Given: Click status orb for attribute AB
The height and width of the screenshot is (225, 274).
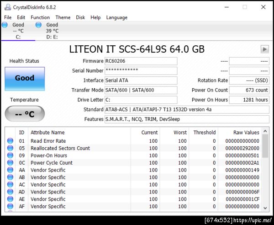Looking at the screenshot, I should (10, 177).
